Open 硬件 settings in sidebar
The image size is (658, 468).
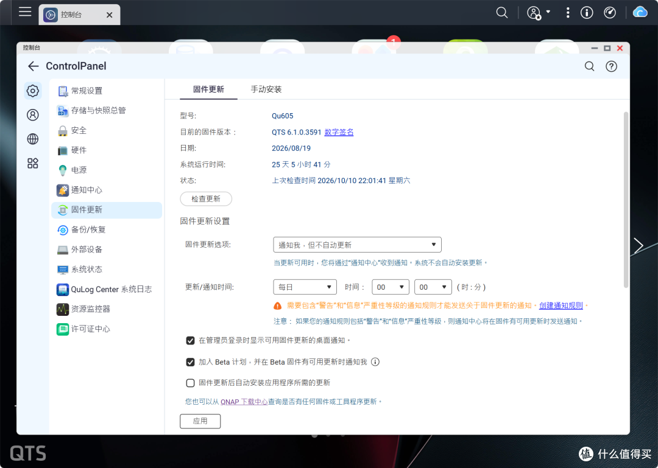107,150
